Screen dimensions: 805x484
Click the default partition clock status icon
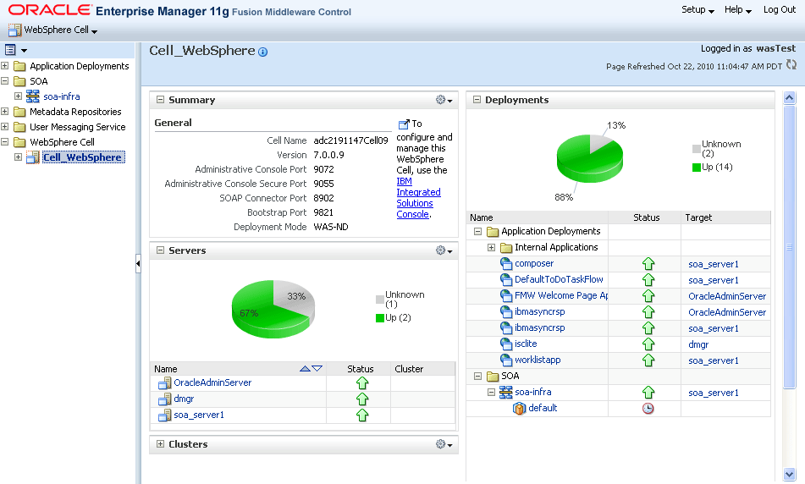click(648, 409)
